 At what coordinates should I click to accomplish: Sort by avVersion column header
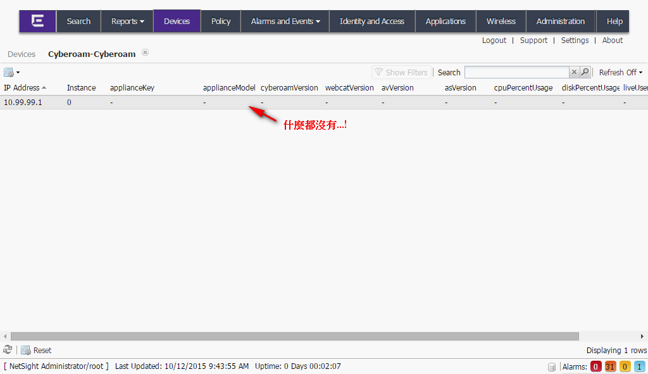(x=397, y=87)
